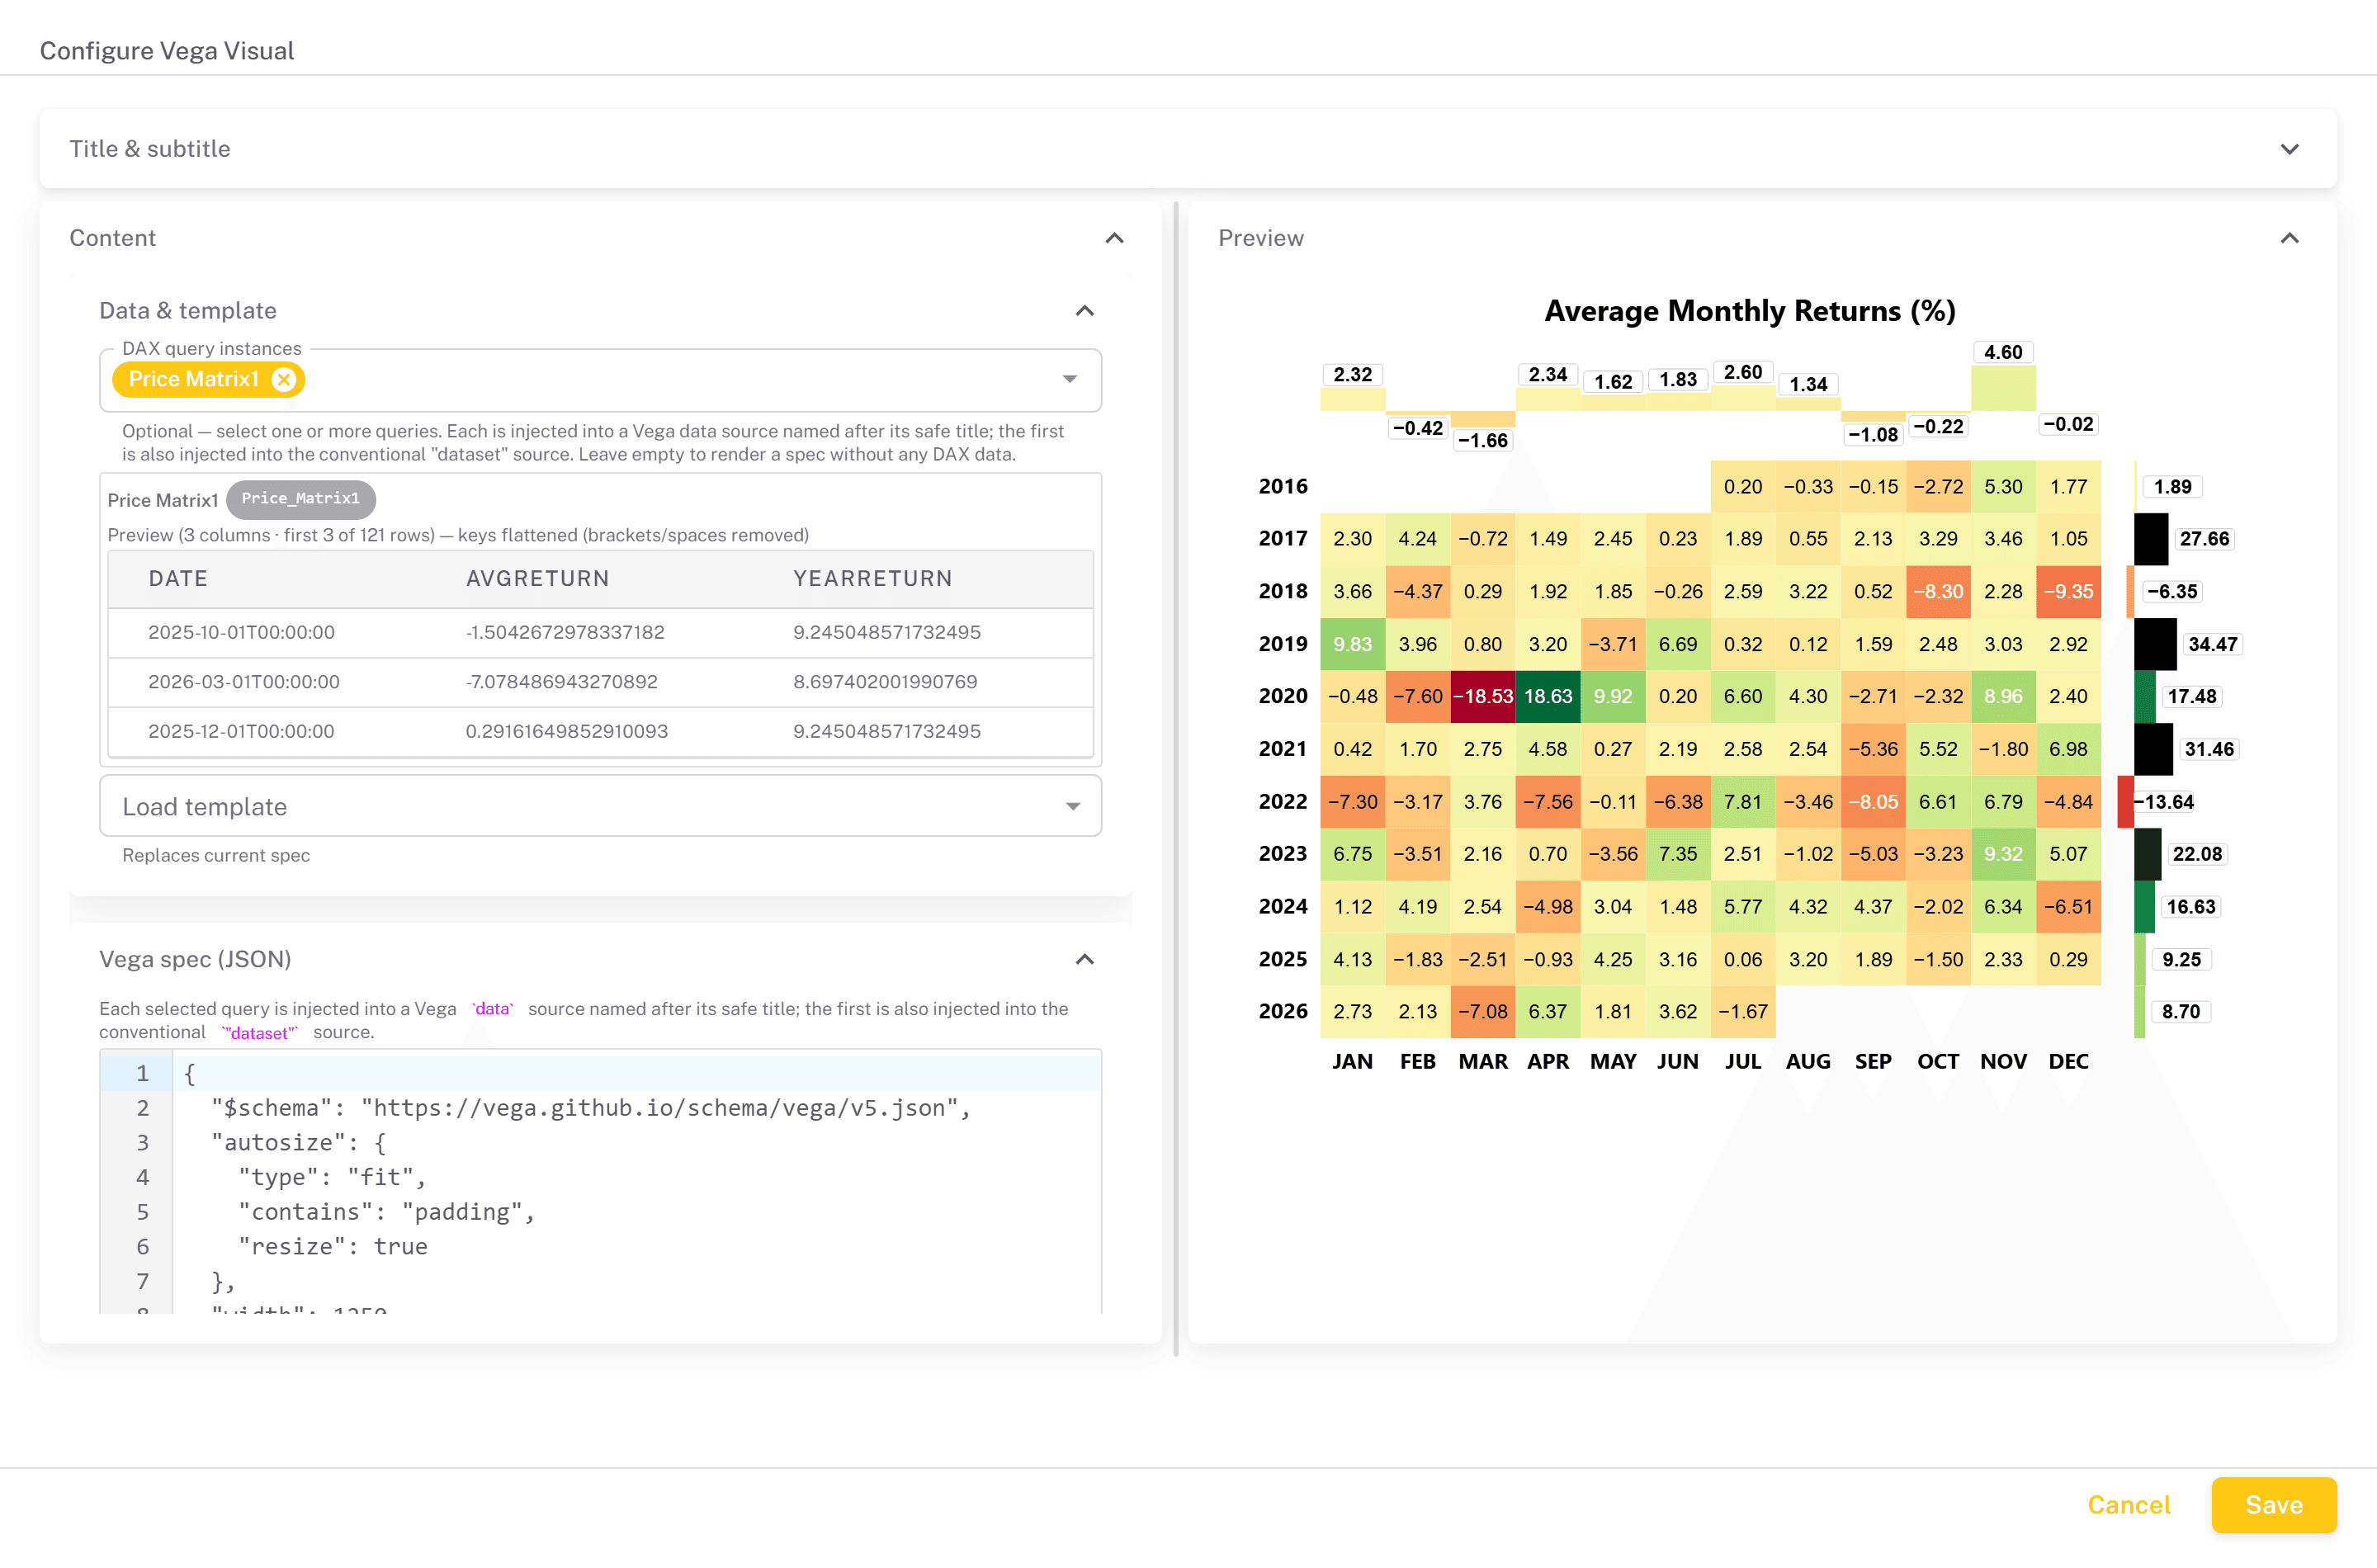
Task: Remove the Price Matrix1 chip
Action: [x=284, y=379]
